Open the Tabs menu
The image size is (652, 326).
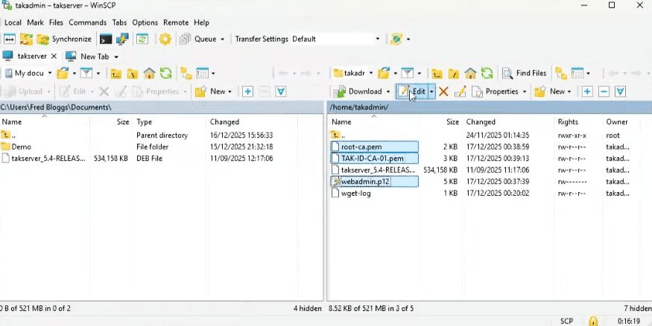click(x=120, y=22)
